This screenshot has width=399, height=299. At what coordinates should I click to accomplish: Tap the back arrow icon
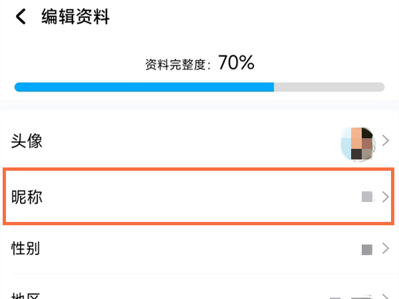pyautogui.click(x=21, y=17)
